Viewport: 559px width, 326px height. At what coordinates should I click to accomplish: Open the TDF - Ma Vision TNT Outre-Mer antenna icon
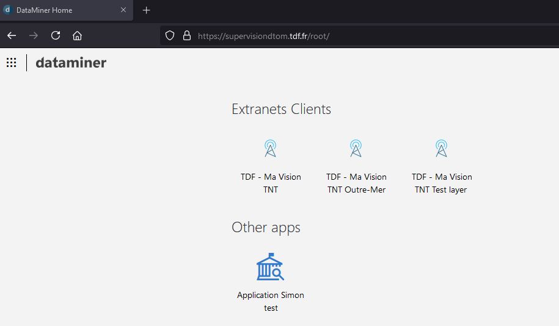[x=356, y=148]
